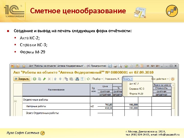Click the green pencil edit icon
This screenshot has width=184, height=138.
[x=44, y=79]
